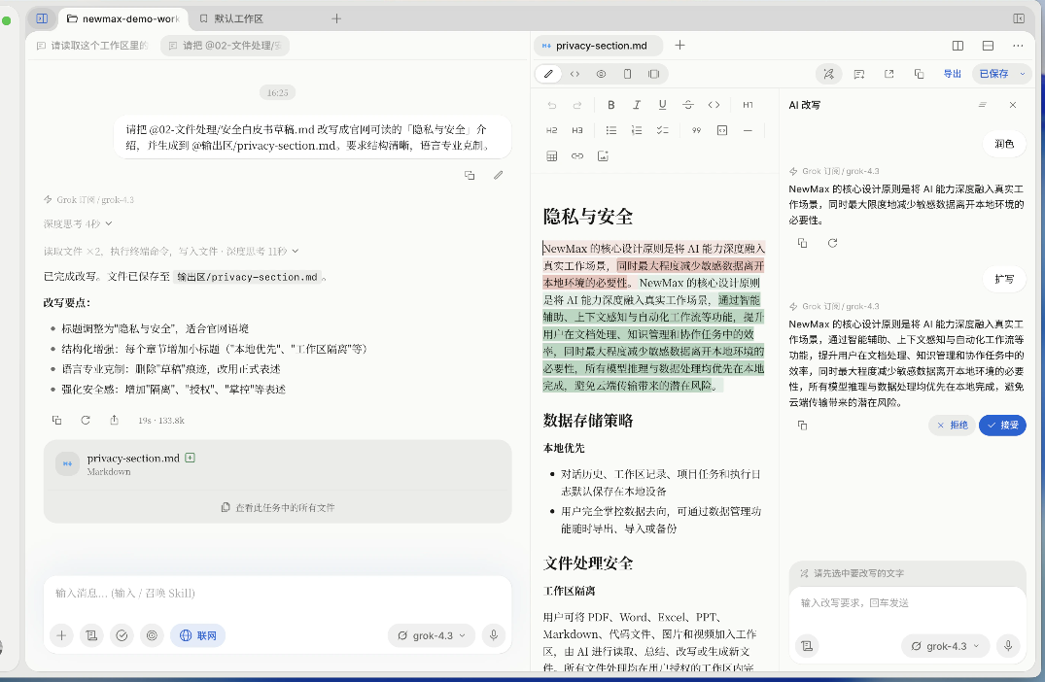Image resolution: width=1045 pixels, height=682 pixels.
Task: Insert blockquote
Action: (x=696, y=130)
